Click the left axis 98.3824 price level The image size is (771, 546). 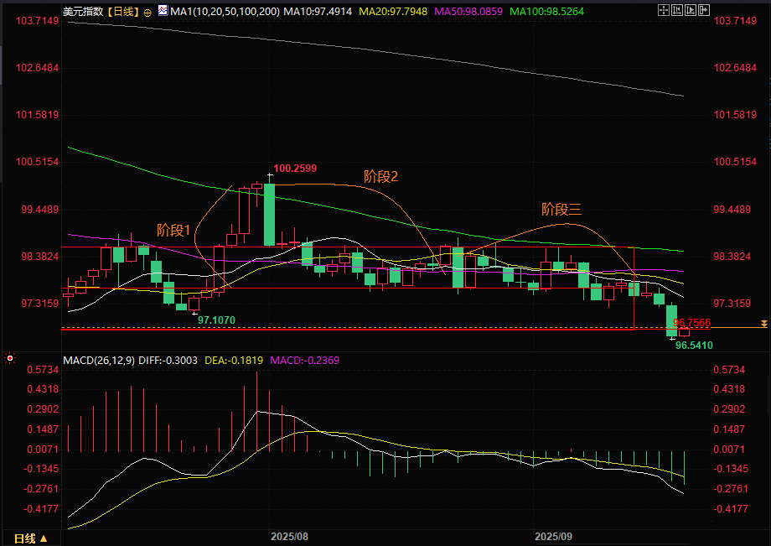pos(39,257)
